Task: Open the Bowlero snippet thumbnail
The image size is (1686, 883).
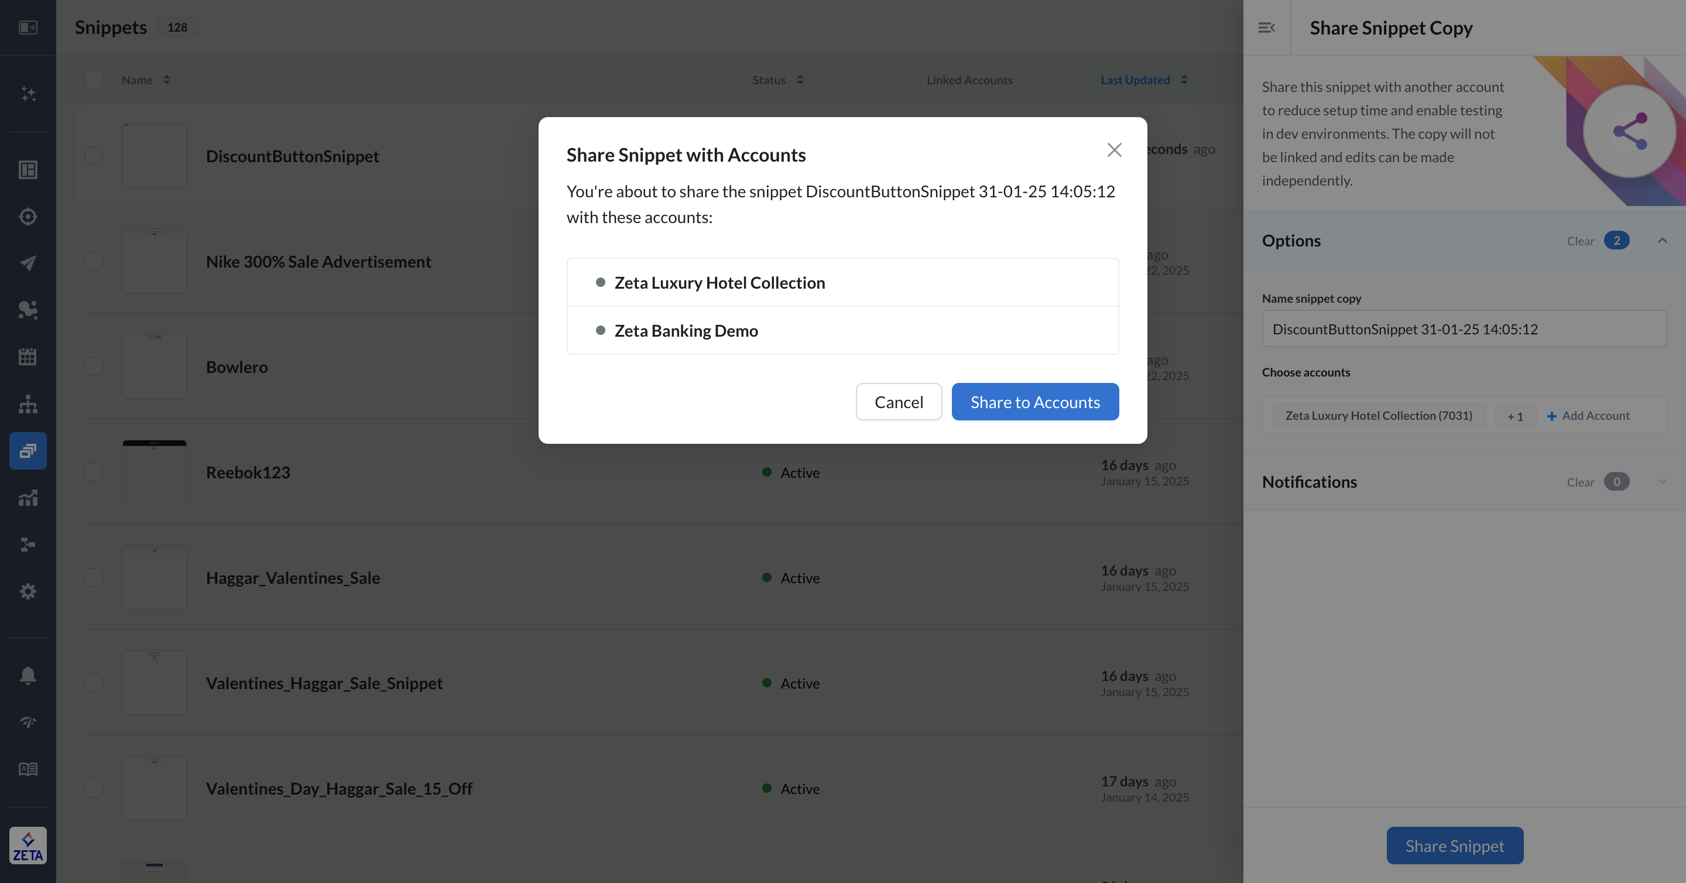Action: (155, 367)
